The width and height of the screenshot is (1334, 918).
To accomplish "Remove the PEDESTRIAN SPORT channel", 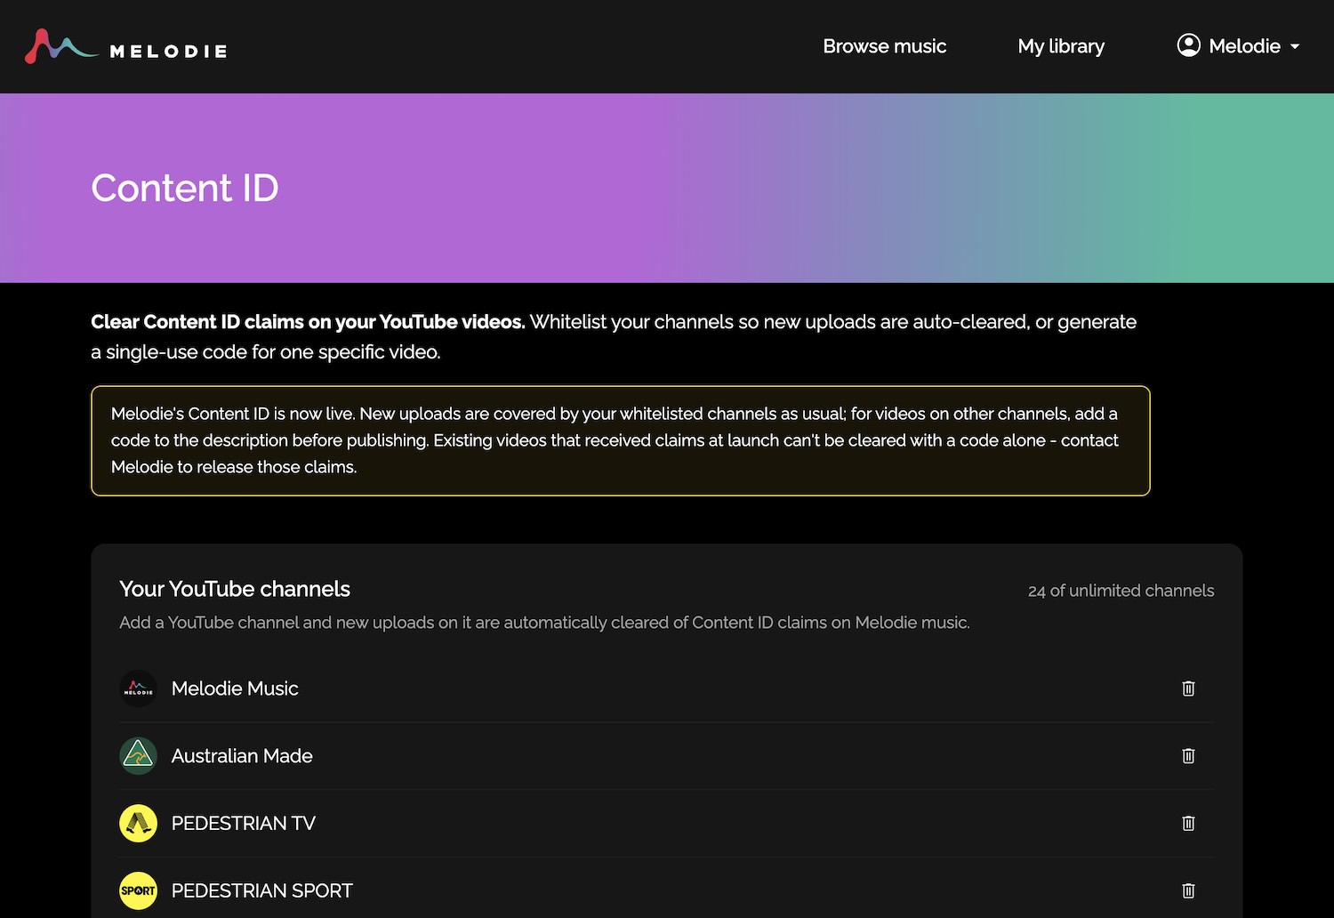I will pyautogui.click(x=1188, y=890).
